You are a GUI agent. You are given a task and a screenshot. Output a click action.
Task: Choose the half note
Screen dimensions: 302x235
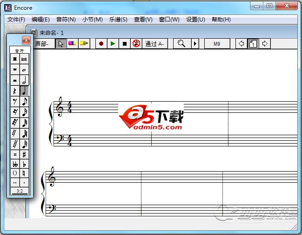pos(24,80)
